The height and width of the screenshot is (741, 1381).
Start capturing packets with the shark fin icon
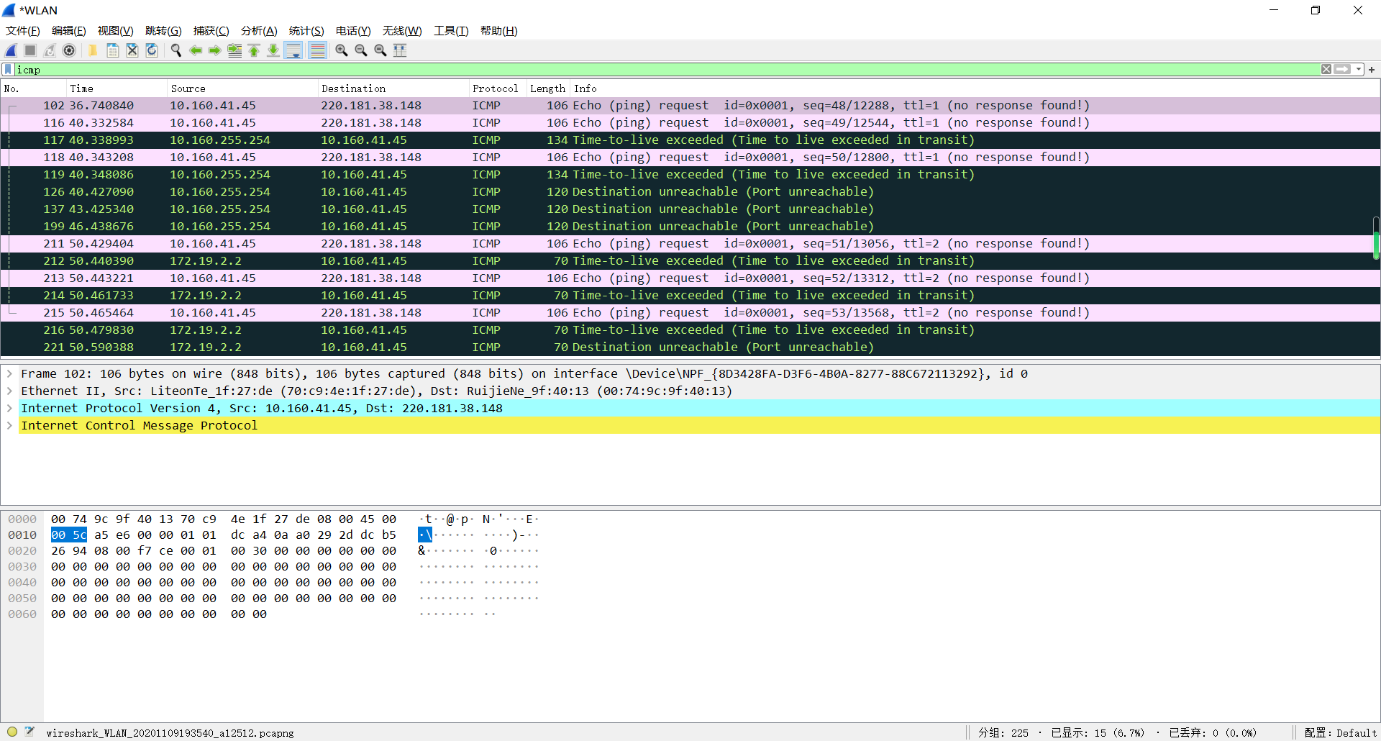tap(11, 50)
